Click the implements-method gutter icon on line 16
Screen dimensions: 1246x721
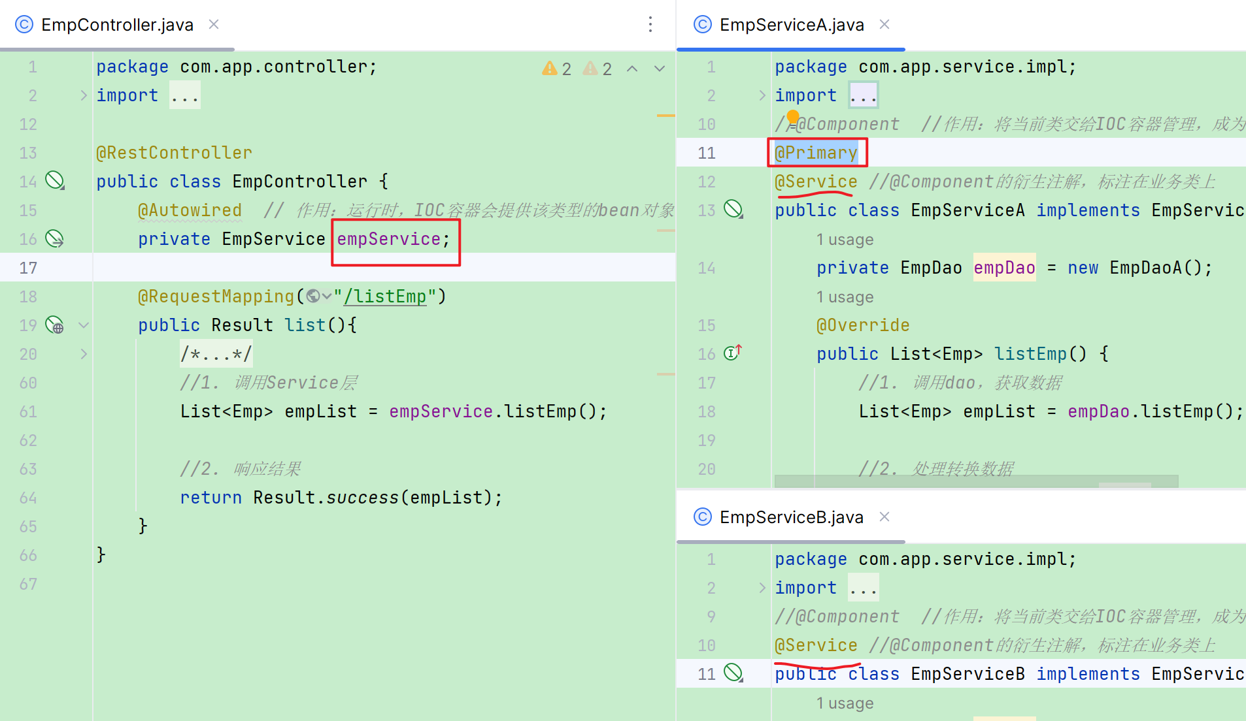pyautogui.click(x=733, y=353)
